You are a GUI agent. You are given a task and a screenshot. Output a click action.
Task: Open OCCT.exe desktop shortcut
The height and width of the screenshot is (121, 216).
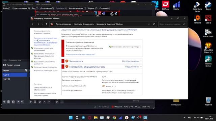[x=165, y=6]
